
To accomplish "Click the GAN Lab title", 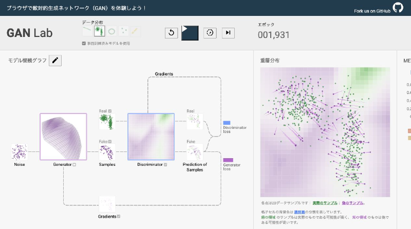I will pos(30,33).
